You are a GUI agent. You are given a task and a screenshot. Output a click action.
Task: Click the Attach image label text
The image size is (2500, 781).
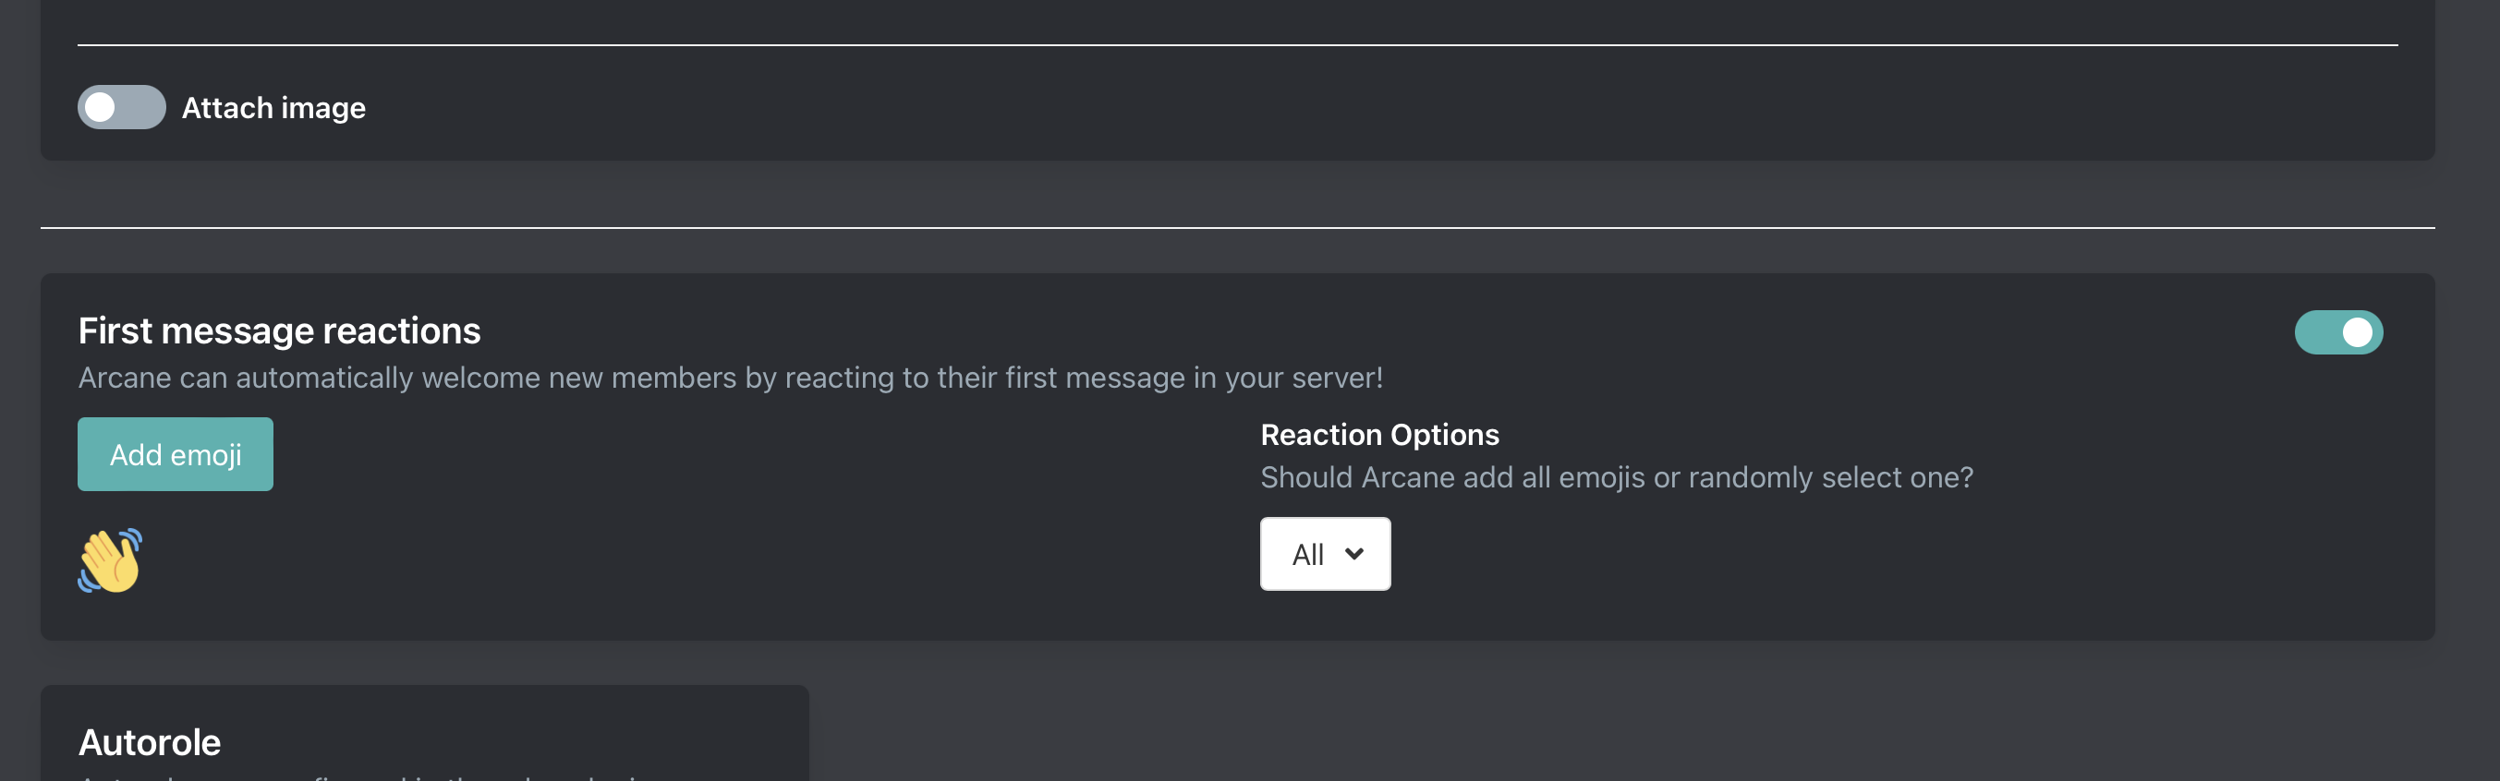tap(273, 108)
